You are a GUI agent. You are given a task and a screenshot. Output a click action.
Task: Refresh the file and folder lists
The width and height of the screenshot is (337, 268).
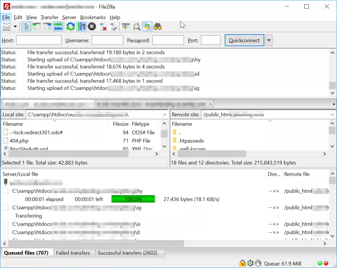70,27
